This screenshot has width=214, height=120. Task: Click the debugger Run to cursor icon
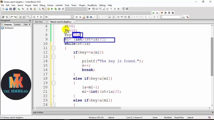[93, 9]
